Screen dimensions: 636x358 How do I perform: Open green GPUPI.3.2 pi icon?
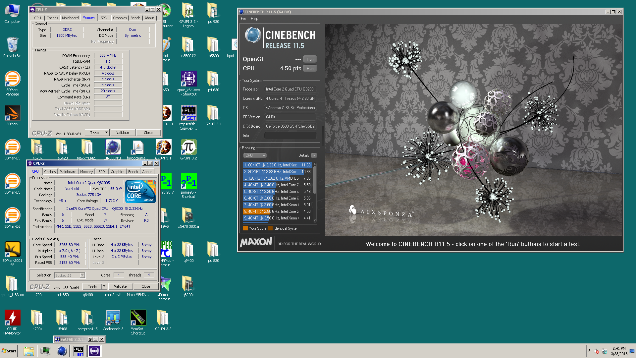tap(188, 149)
